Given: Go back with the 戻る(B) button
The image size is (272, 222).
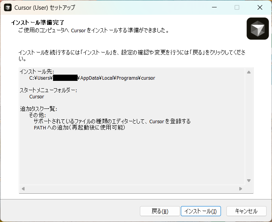Looking at the screenshot, I should (x=160, y=211).
